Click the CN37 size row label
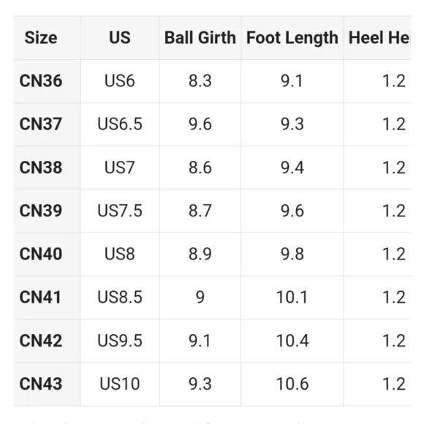This screenshot has width=424, height=424. [41, 124]
